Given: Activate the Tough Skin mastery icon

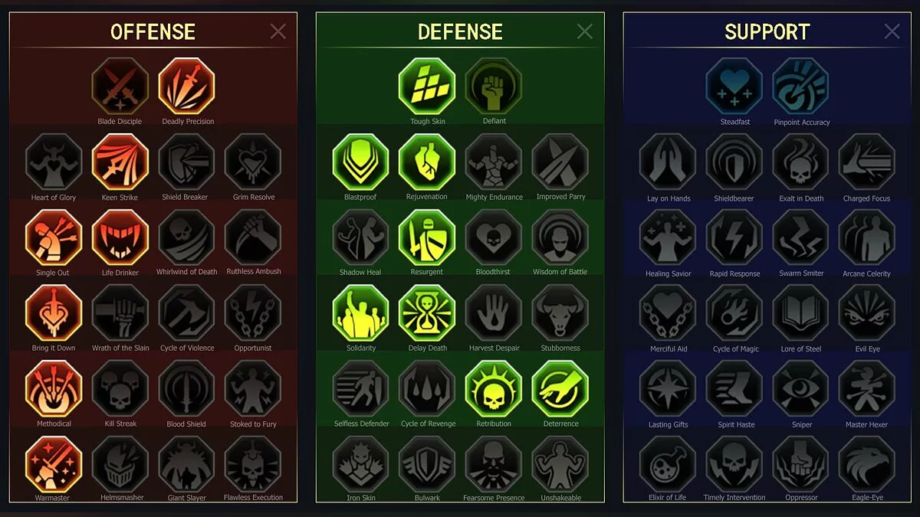Looking at the screenshot, I should tap(427, 86).
